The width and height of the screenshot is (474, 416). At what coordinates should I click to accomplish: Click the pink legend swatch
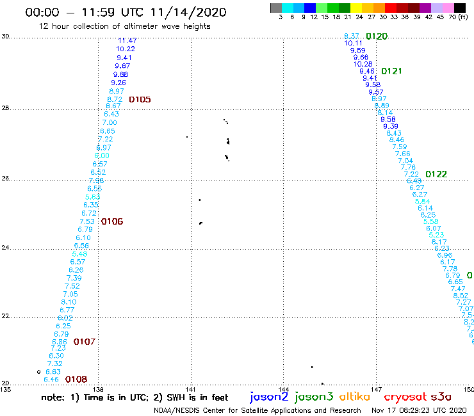[x=448, y=8]
